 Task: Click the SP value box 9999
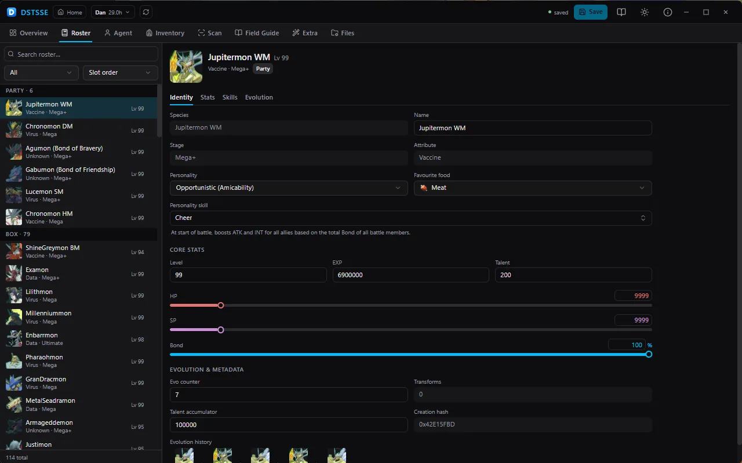(x=633, y=320)
